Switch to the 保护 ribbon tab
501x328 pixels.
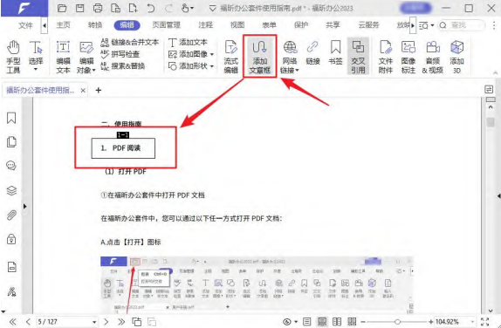(301, 25)
